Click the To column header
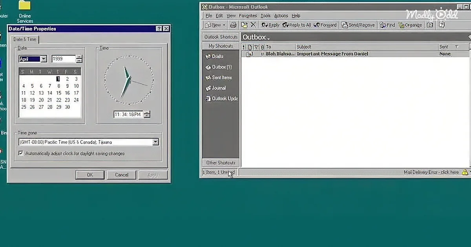This screenshot has width=471, height=247. (280, 47)
